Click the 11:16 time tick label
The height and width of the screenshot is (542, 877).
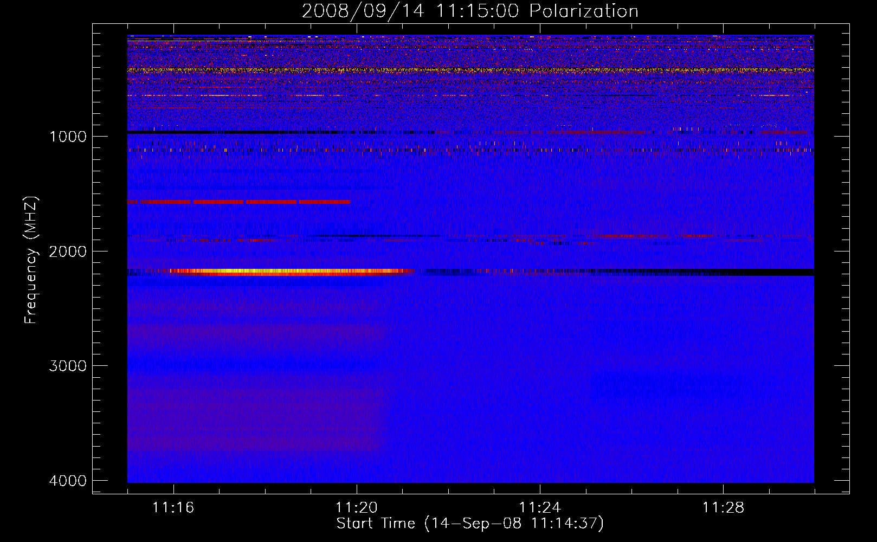point(173,508)
